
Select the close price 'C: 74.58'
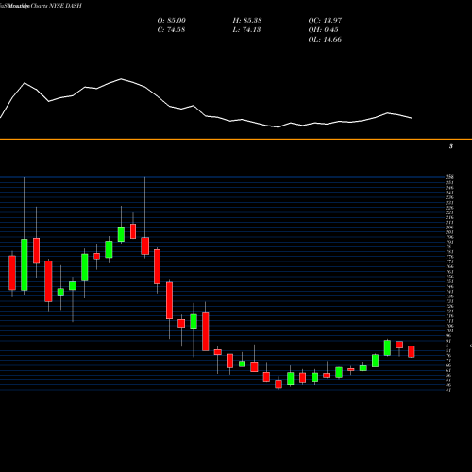coord(171,30)
